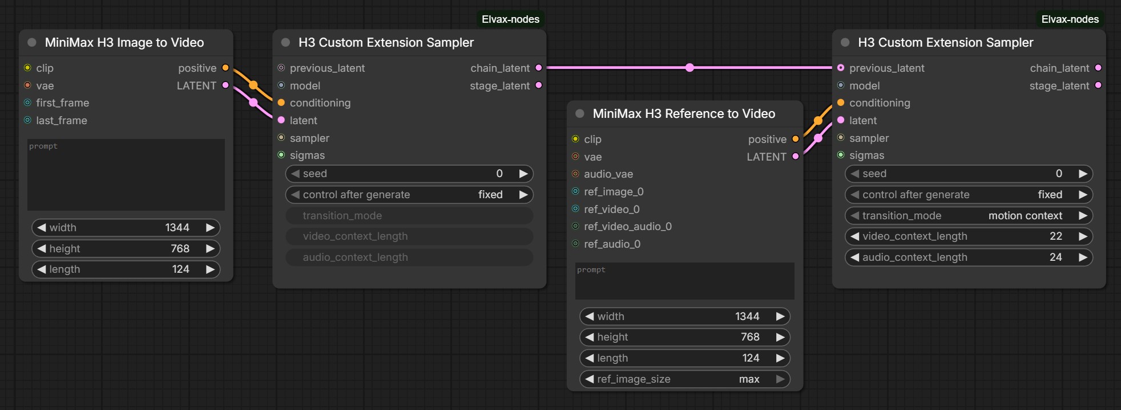Decrease length on Reference to Video node
1121x410 pixels.
590,358
